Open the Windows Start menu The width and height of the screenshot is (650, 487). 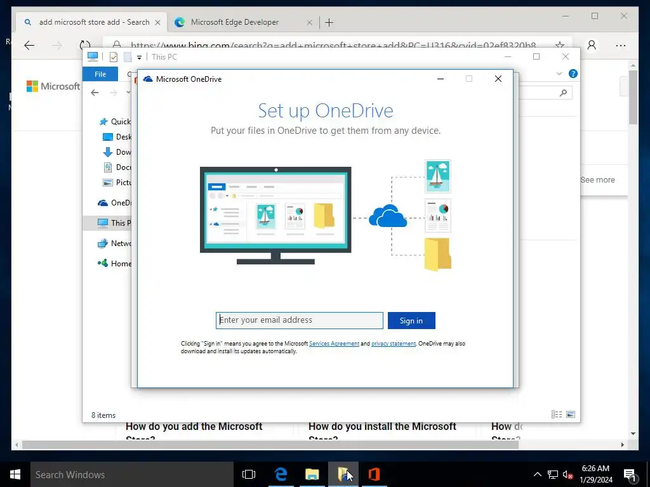pos(15,474)
